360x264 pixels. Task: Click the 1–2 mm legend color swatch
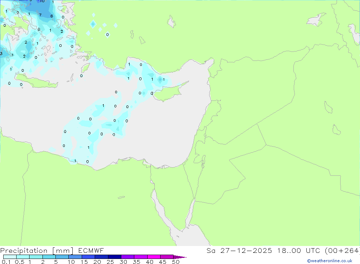coord(36,257)
